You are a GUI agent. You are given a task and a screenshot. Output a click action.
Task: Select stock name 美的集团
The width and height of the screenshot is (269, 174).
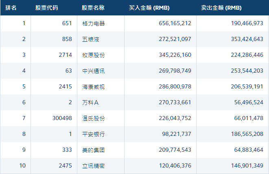coord(94,150)
